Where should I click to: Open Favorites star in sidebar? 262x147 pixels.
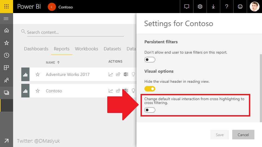pyautogui.click(x=7, y=43)
